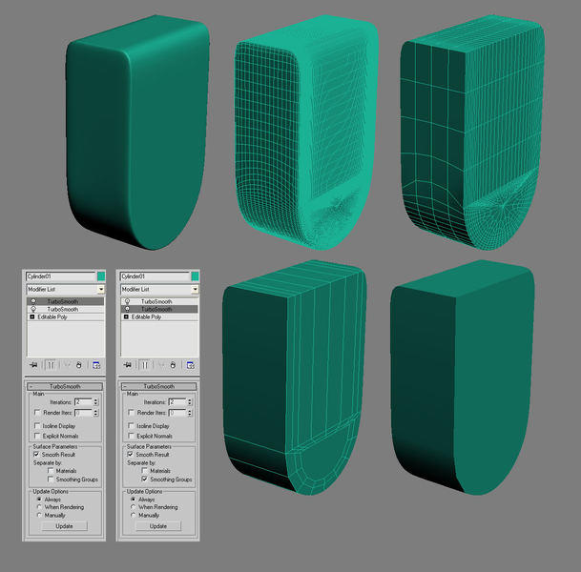Click Iterations value field in left panel

click(x=83, y=401)
